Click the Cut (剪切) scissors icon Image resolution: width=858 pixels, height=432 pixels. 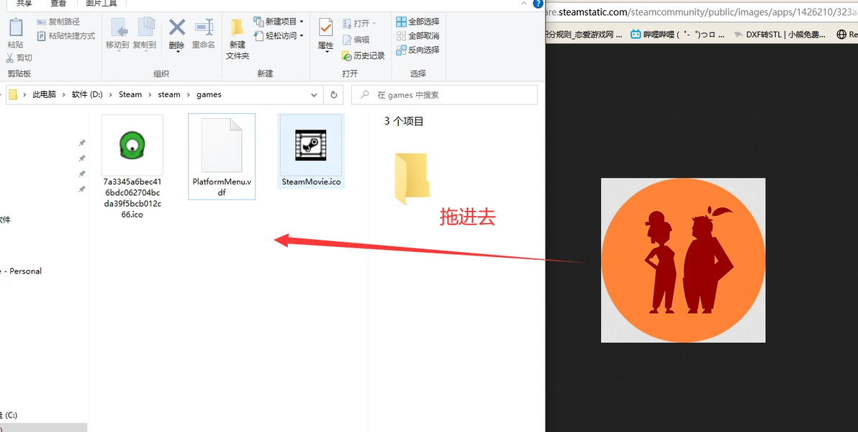[10, 58]
